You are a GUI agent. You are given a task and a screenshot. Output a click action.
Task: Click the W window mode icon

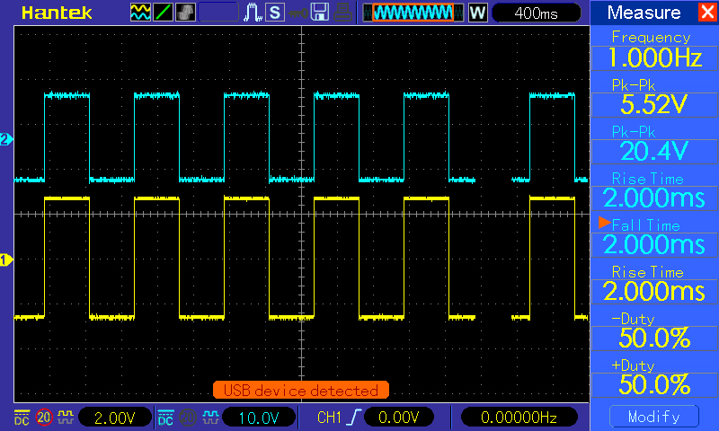pyautogui.click(x=477, y=13)
